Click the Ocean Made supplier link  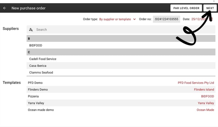click(x=205, y=110)
